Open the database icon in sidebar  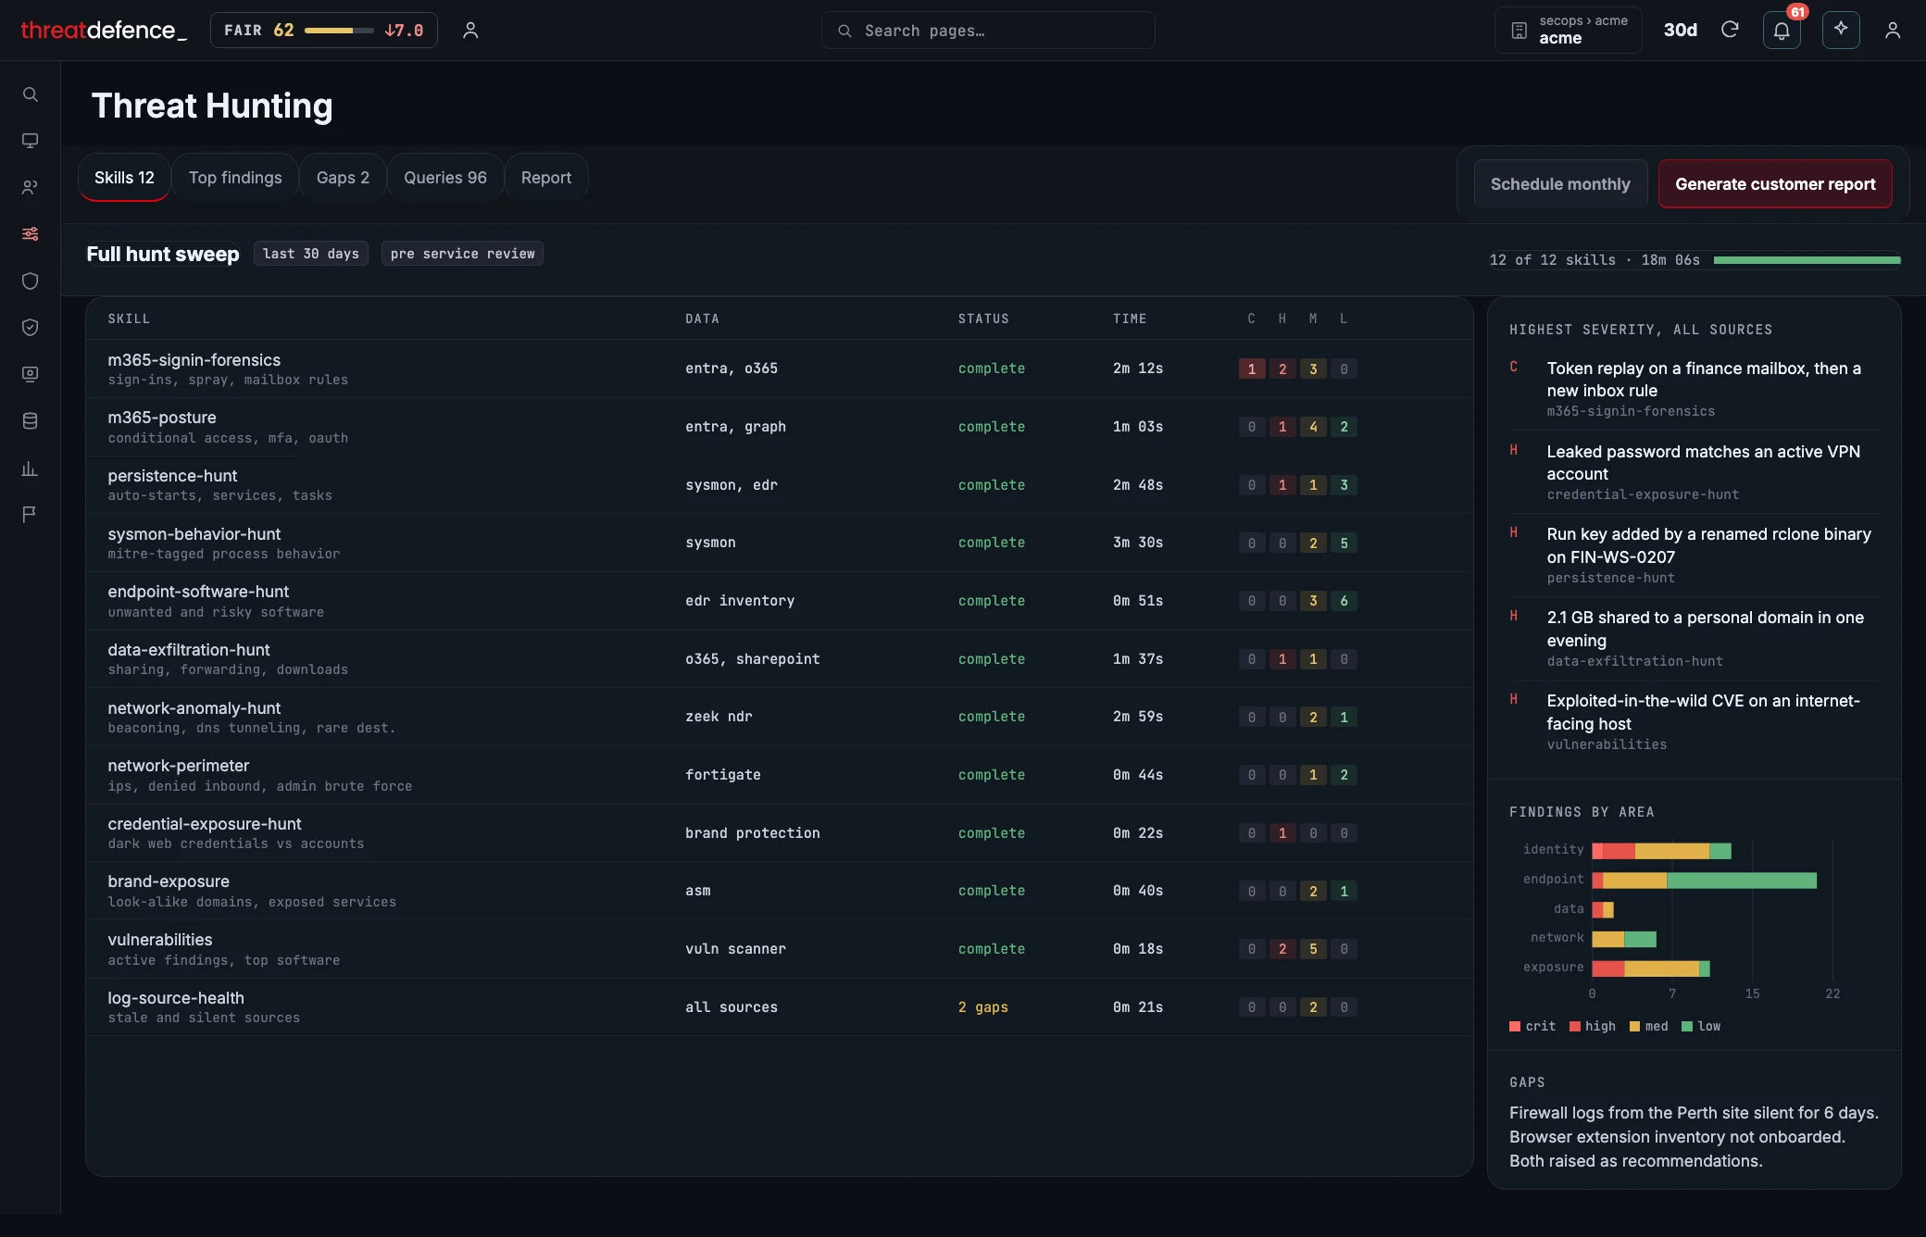coord(30,420)
